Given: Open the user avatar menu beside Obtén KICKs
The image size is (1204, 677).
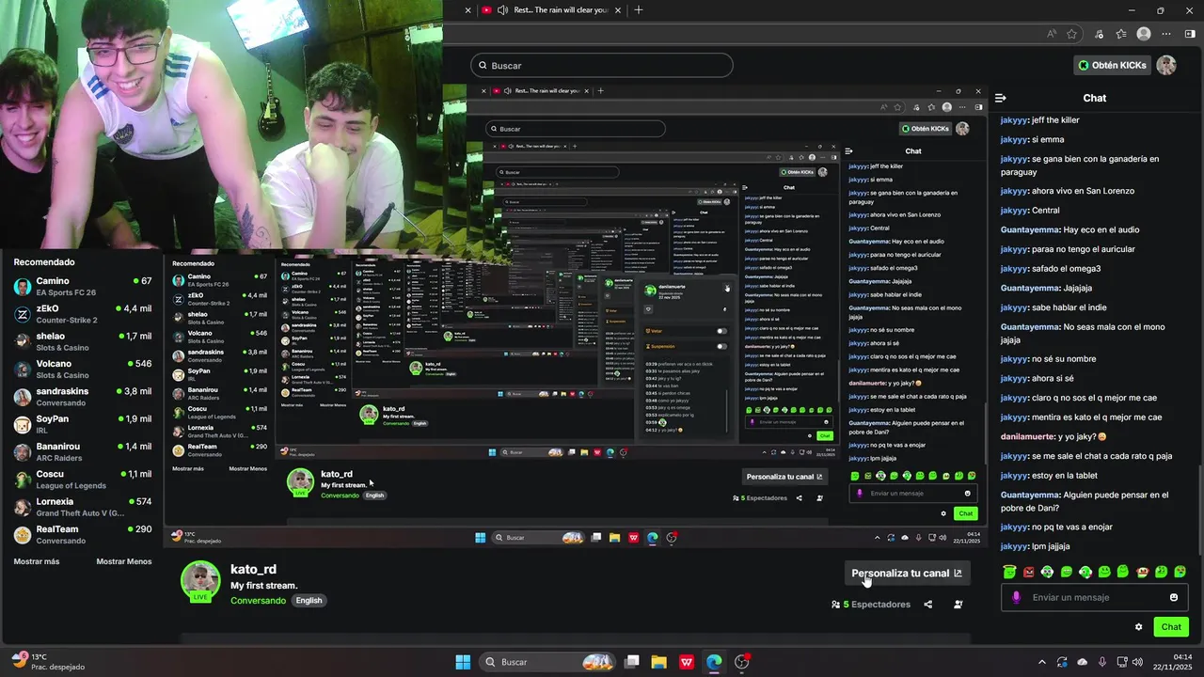Looking at the screenshot, I should tap(1165, 65).
